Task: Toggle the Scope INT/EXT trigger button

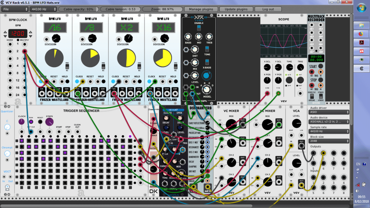Action: click(300, 80)
